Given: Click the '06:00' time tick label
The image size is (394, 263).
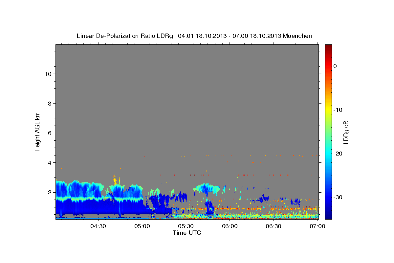Looking at the screenshot, I should 230,226.
